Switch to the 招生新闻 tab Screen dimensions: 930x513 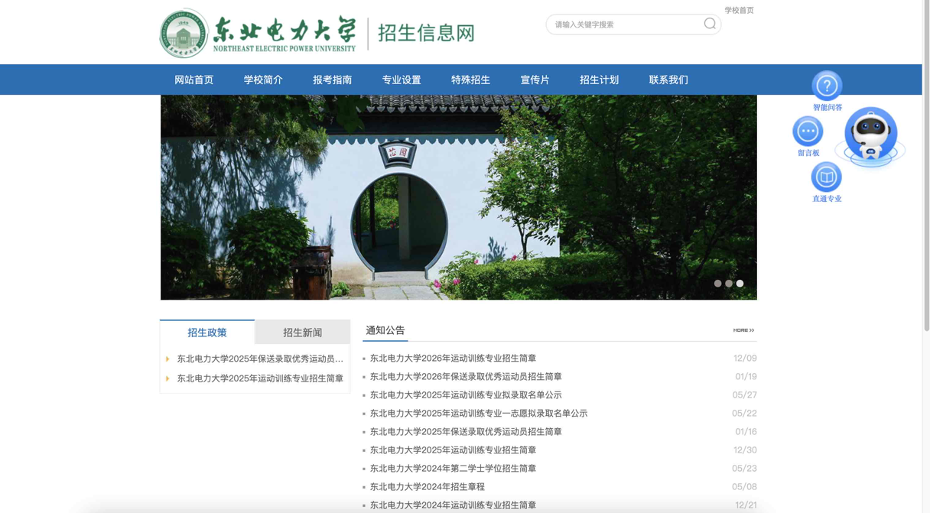coord(302,333)
